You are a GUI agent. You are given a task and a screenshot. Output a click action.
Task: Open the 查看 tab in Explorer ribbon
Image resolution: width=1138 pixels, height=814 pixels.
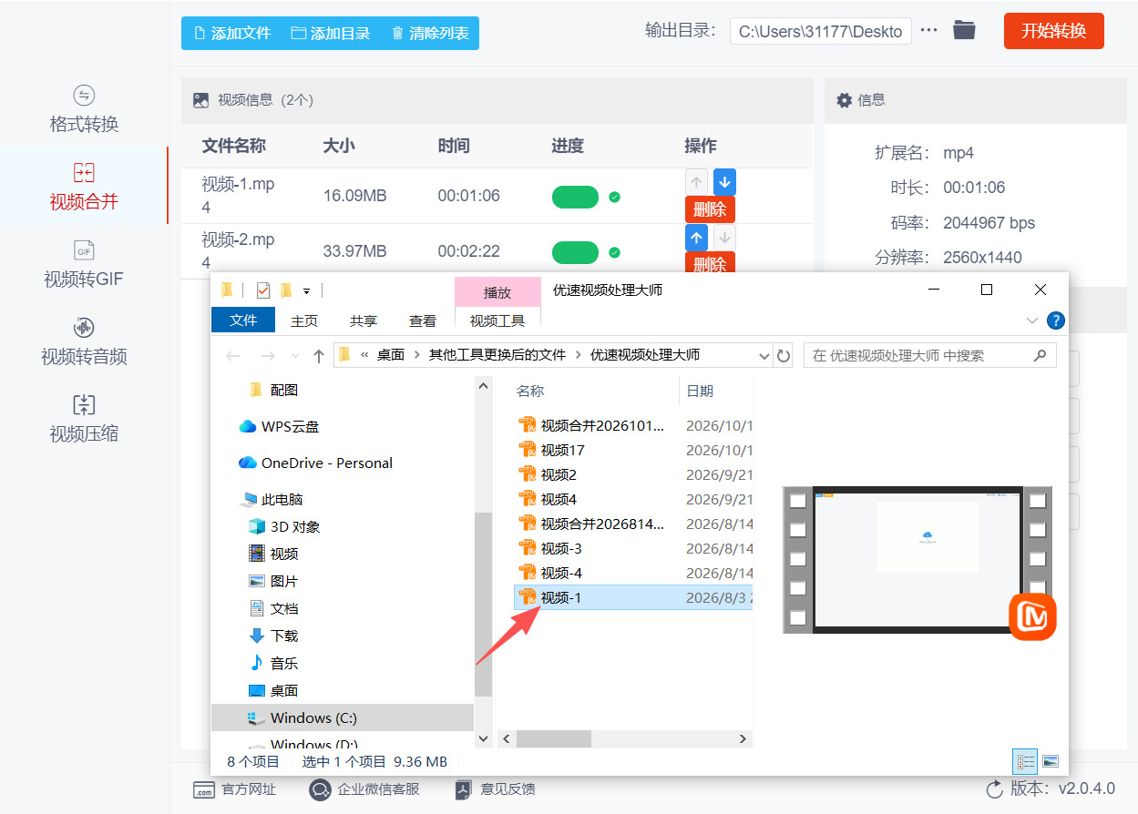click(x=423, y=321)
